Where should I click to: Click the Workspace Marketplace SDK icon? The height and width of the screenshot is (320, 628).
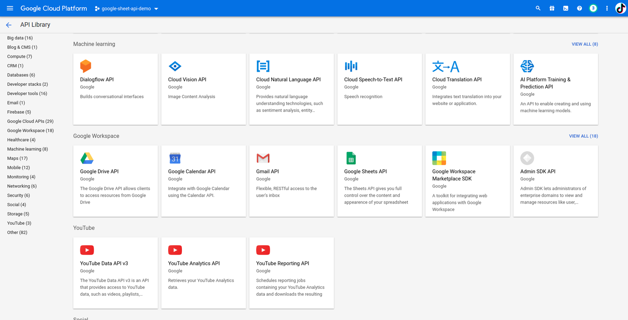pos(439,158)
